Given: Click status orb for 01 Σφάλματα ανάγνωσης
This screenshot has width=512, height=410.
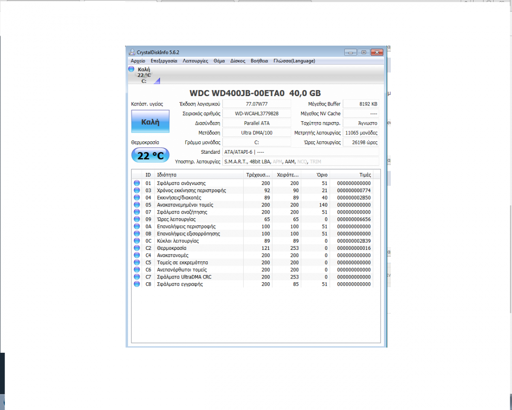Looking at the screenshot, I should (137, 183).
